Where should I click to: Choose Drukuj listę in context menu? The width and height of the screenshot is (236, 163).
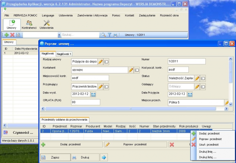click(208, 157)
